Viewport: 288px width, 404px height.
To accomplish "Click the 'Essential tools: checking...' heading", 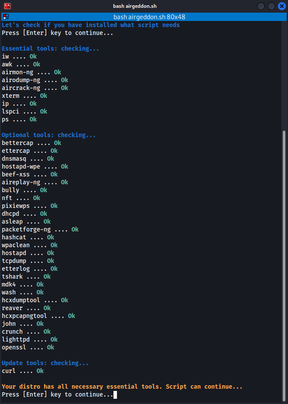I will pyautogui.click(x=51, y=48).
